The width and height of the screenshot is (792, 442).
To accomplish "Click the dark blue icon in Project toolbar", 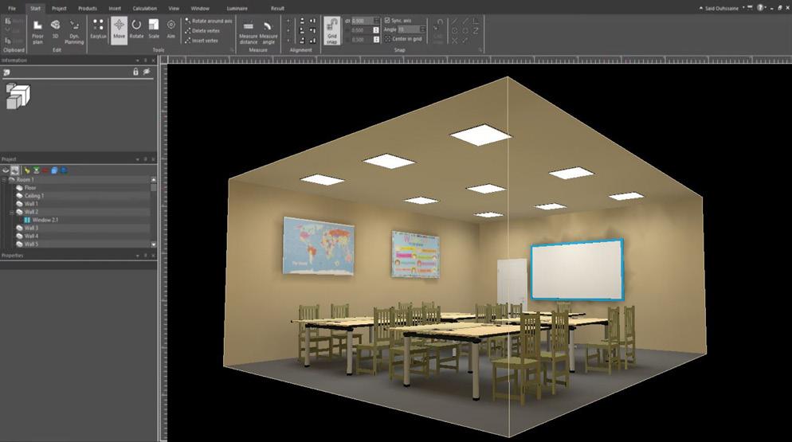I will [65, 170].
